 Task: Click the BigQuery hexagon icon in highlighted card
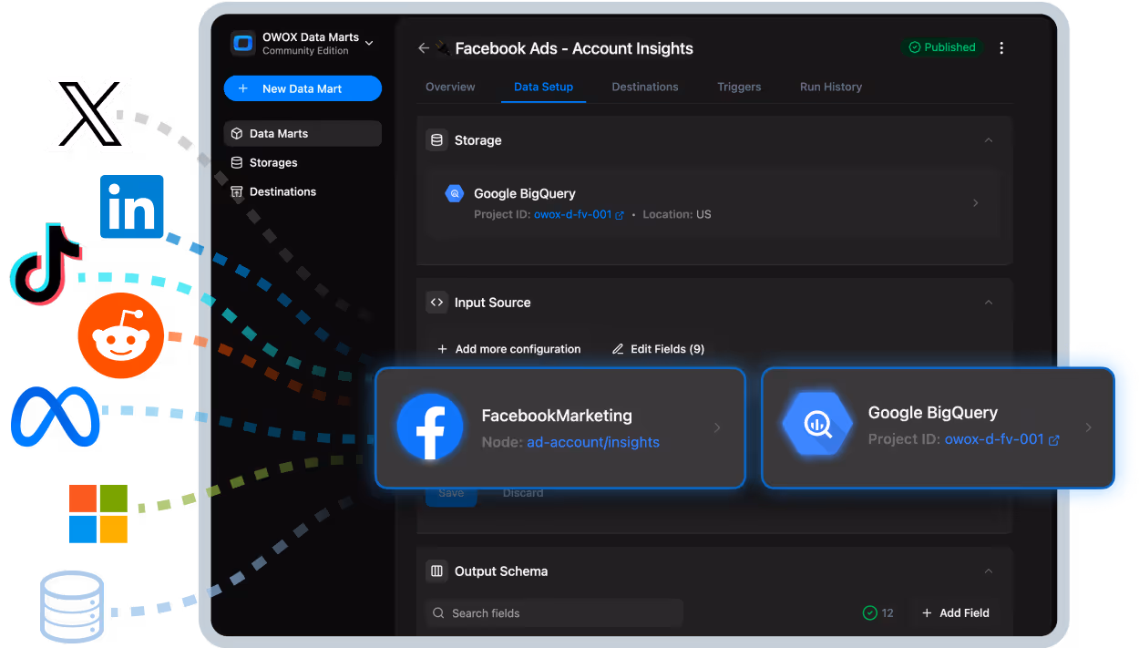pyautogui.click(x=817, y=426)
